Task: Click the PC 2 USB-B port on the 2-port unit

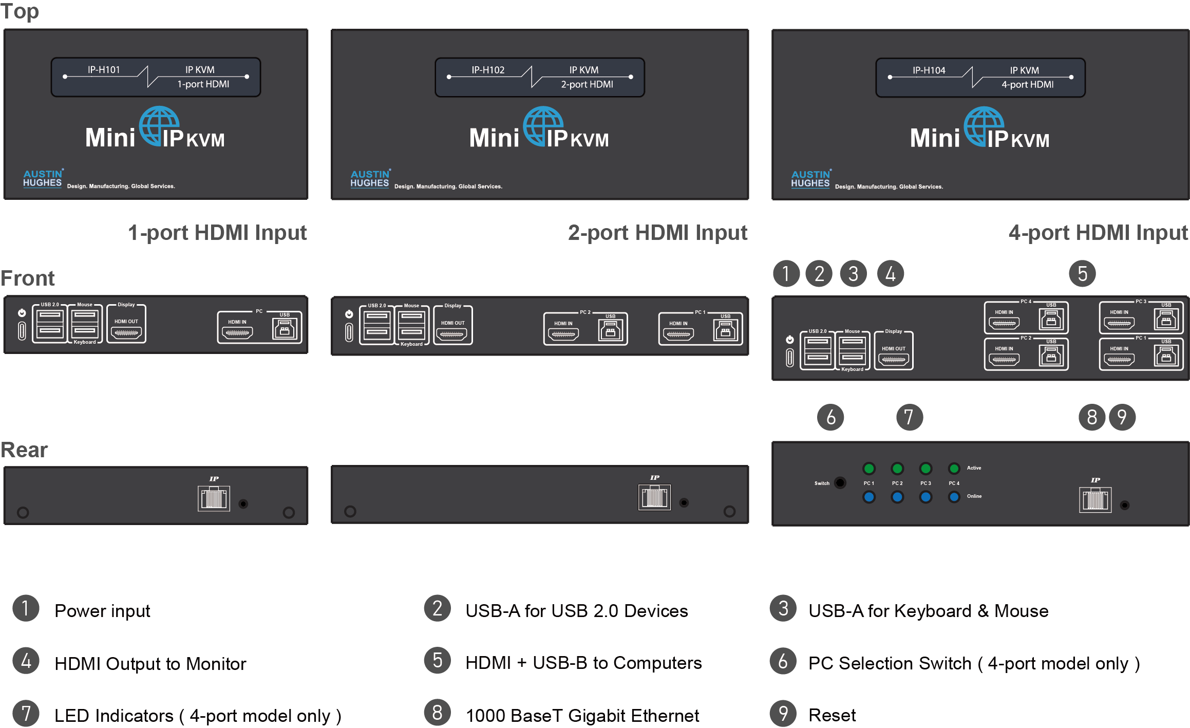Action: pyautogui.click(x=610, y=330)
